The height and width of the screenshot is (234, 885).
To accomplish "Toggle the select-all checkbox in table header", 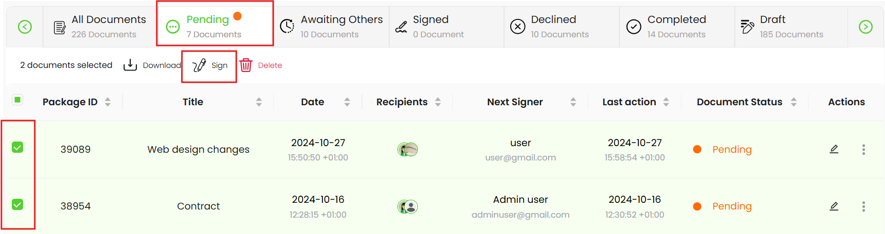I will tap(17, 100).
